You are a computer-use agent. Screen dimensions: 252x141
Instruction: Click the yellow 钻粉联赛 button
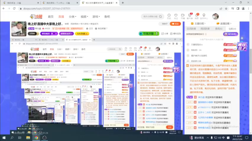click(x=82, y=34)
